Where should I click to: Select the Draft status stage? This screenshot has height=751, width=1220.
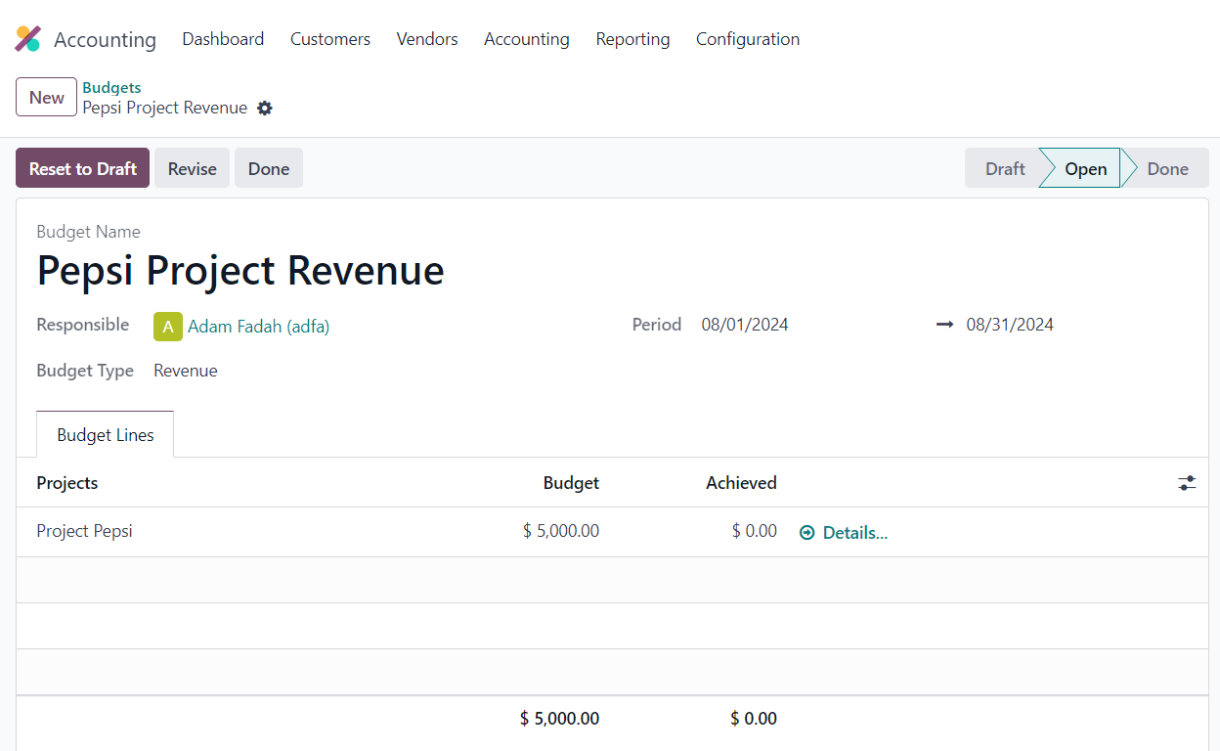coord(1005,168)
